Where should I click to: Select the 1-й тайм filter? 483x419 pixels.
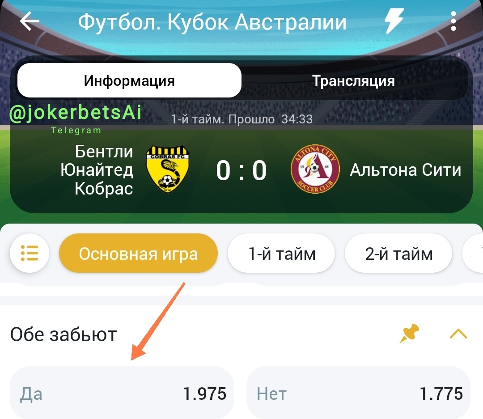coord(281,253)
